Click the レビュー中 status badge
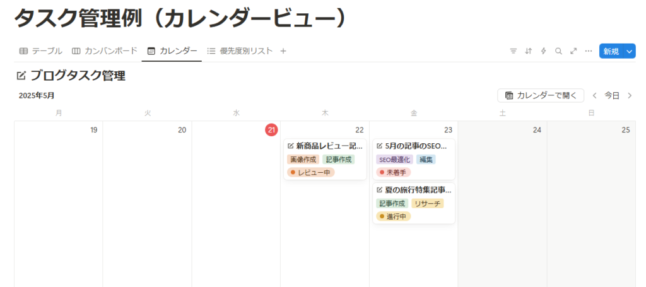 pos(311,173)
